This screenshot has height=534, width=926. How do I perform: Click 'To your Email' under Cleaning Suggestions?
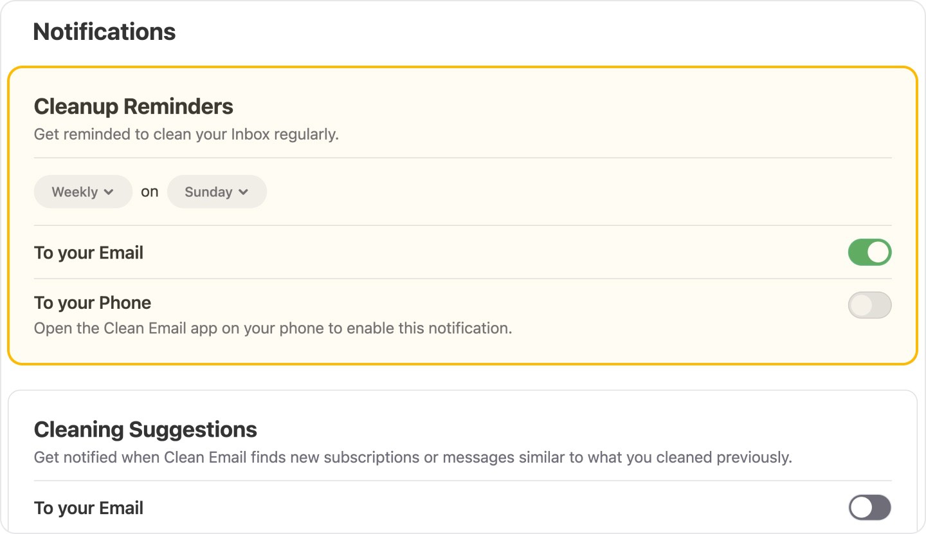88,508
